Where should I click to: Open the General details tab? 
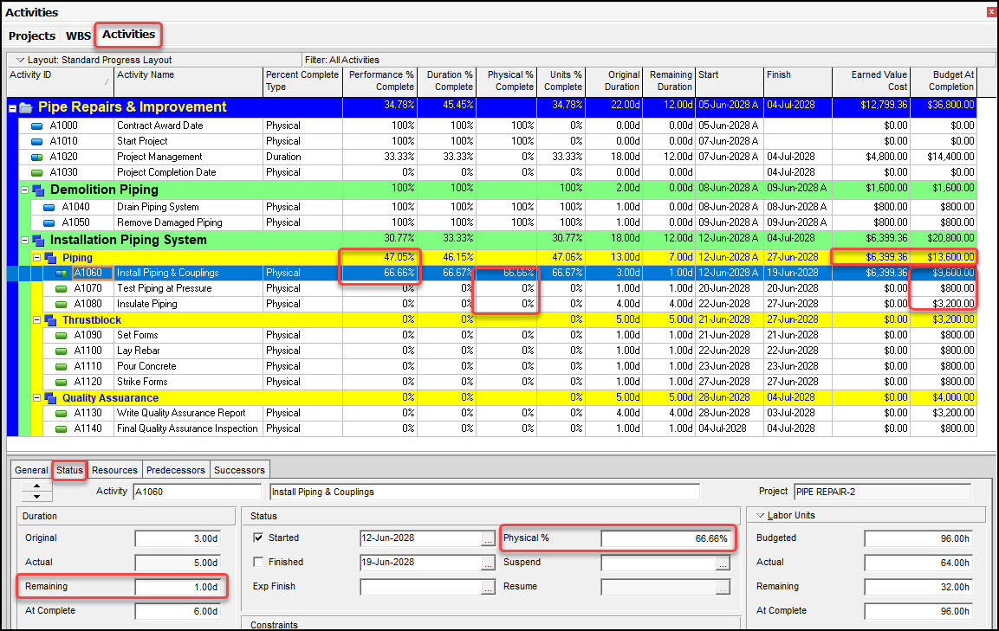coord(31,471)
